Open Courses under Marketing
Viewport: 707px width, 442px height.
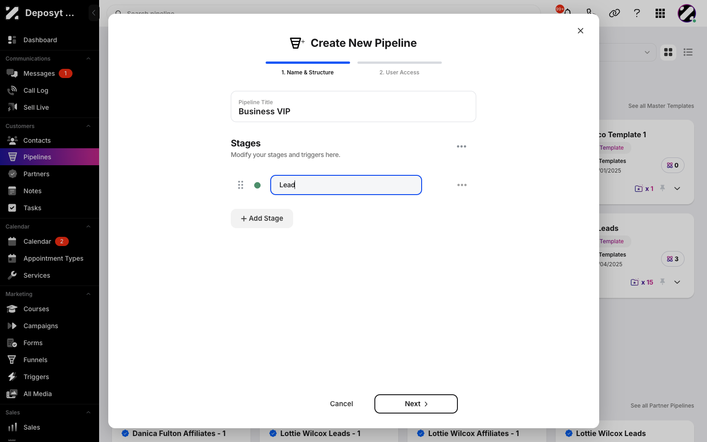[50, 309]
